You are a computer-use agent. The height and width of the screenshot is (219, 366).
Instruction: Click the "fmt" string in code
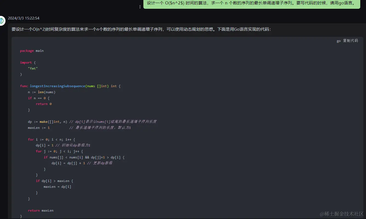coord(33,69)
